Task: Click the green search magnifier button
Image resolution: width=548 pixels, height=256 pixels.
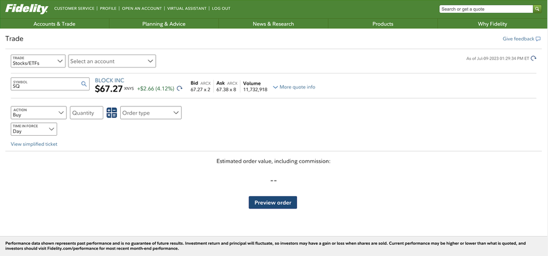Action: point(537,9)
